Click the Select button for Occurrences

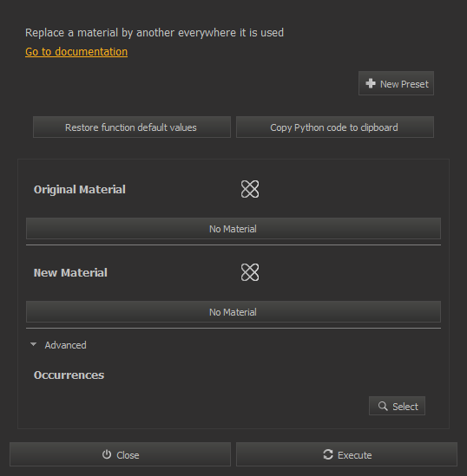[397, 406]
